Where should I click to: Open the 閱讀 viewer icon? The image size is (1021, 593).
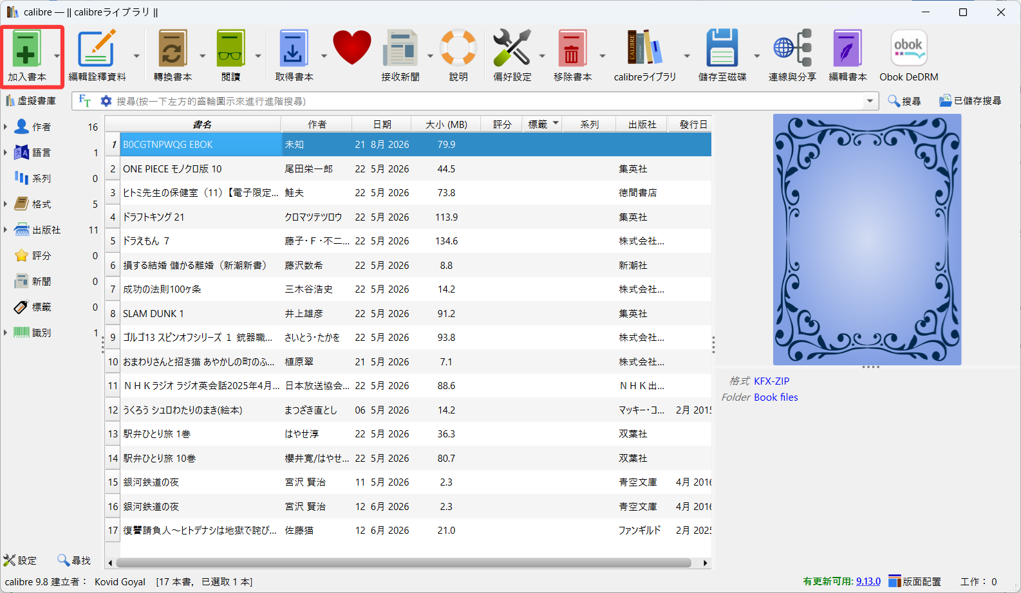pos(230,48)
